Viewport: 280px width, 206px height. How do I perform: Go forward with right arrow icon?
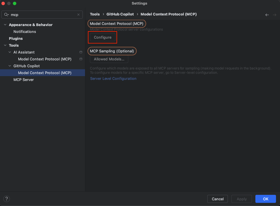(x=275, y=15)
